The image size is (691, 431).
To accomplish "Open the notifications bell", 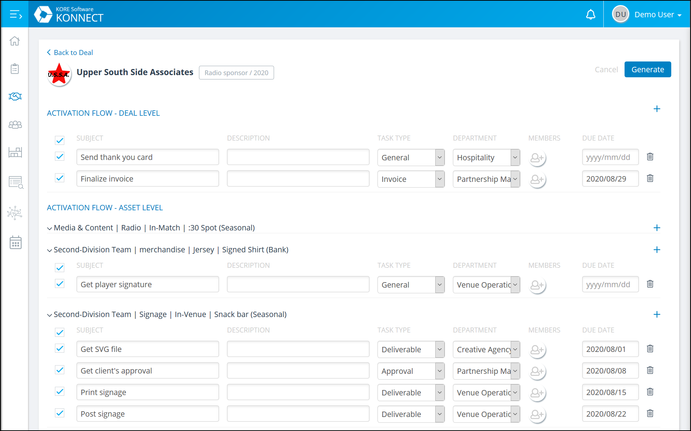I will [591, 15].
